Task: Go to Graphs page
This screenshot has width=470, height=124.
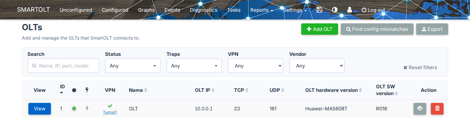Action: [x=146, y=10]
